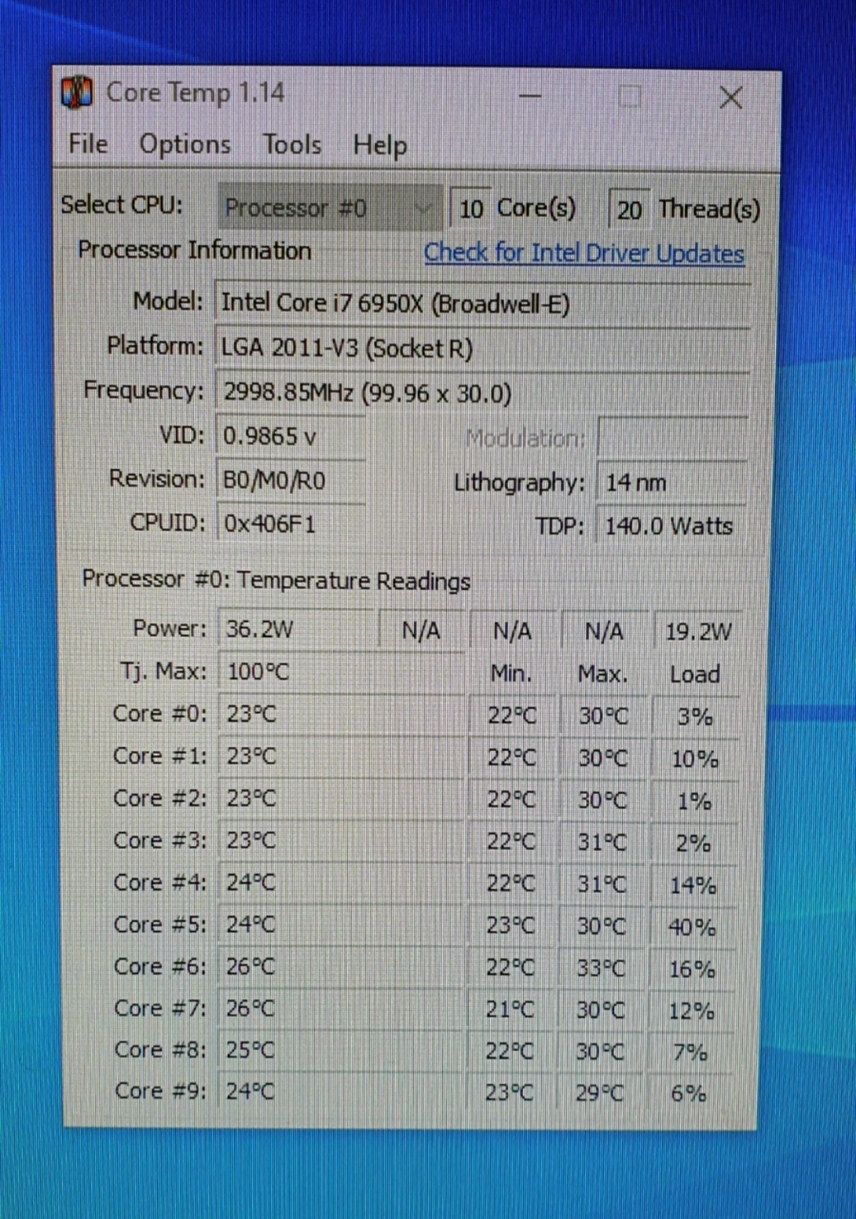Open the Tools menu
The width and height of the screenshot is (856, 1219).
tap(292, 145)
